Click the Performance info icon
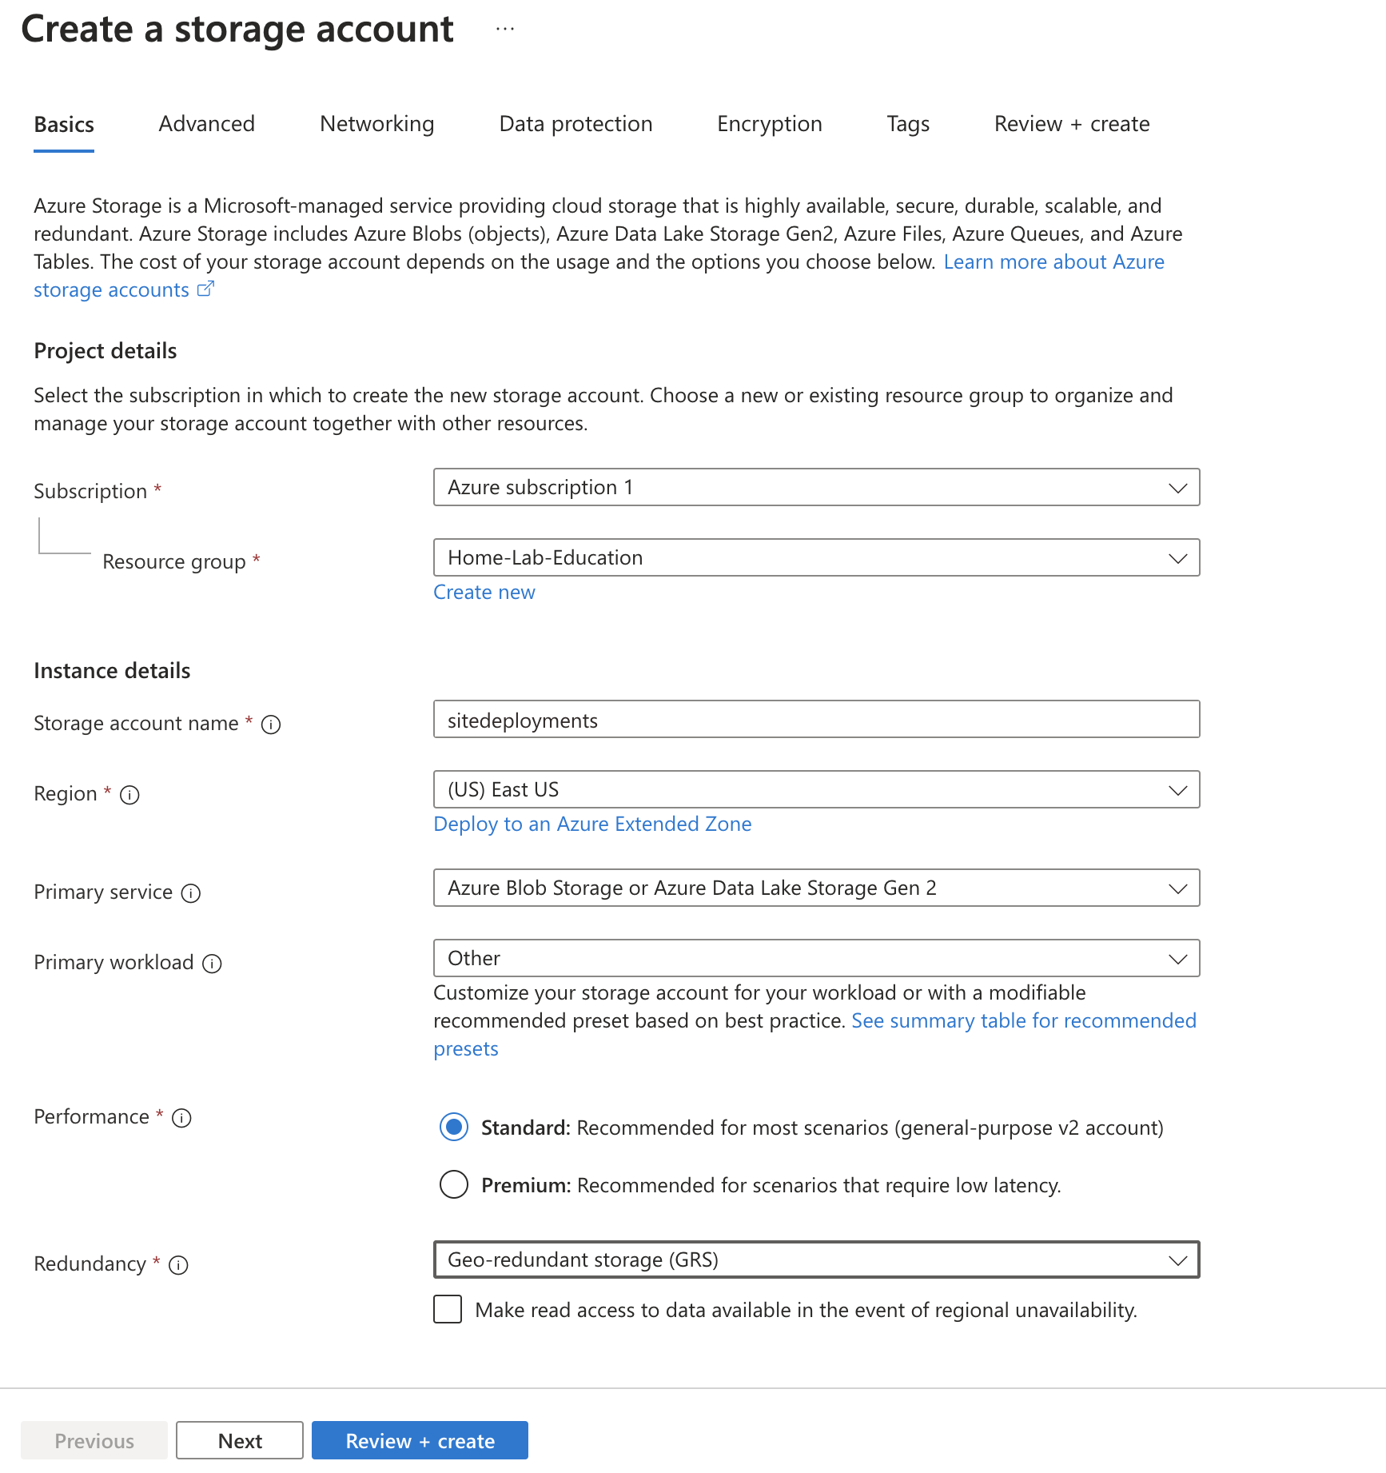The height and width of the screenshot is (1473, 1386). tap(181, 1118)
